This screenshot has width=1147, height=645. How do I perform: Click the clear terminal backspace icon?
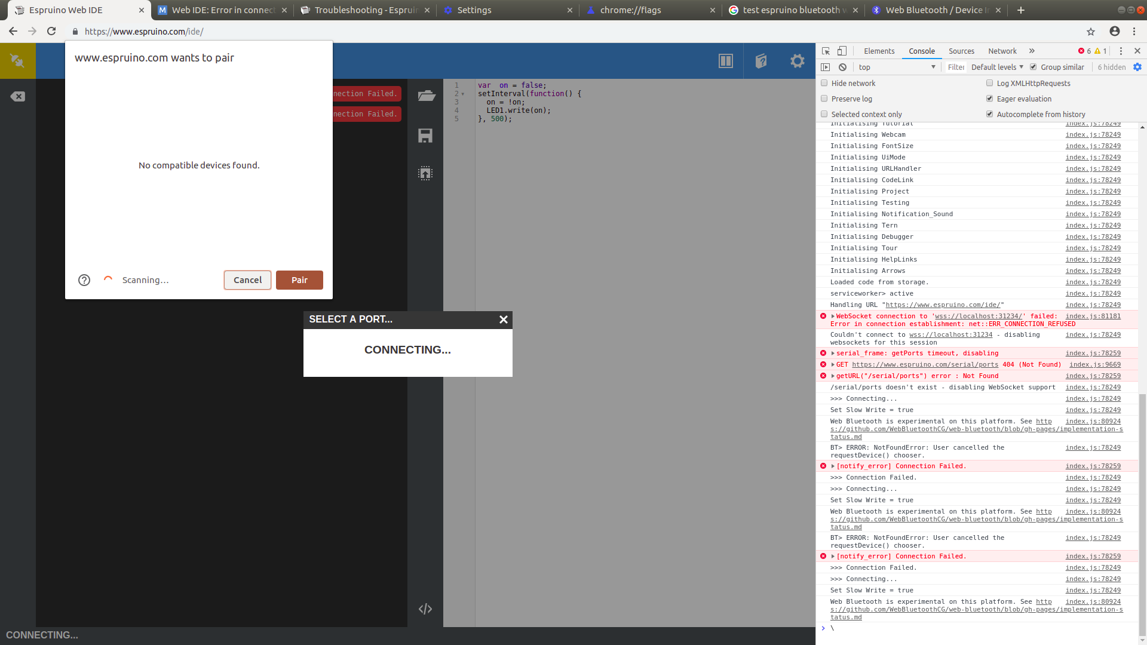(17, 96)
